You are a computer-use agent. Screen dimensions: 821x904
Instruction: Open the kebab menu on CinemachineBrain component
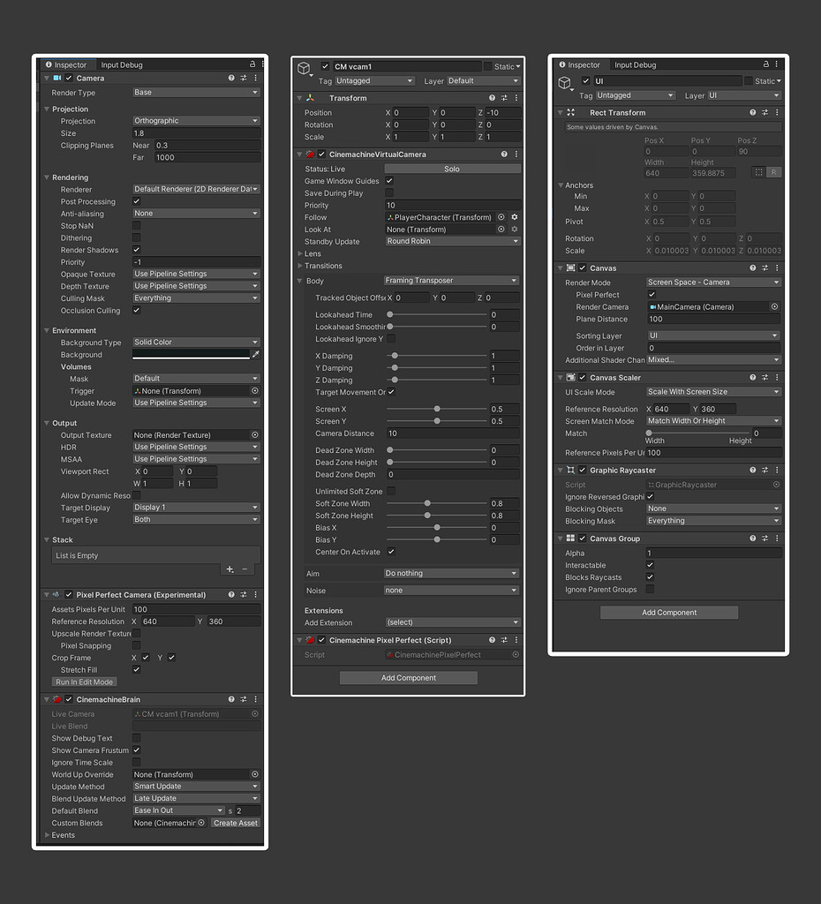255,697
